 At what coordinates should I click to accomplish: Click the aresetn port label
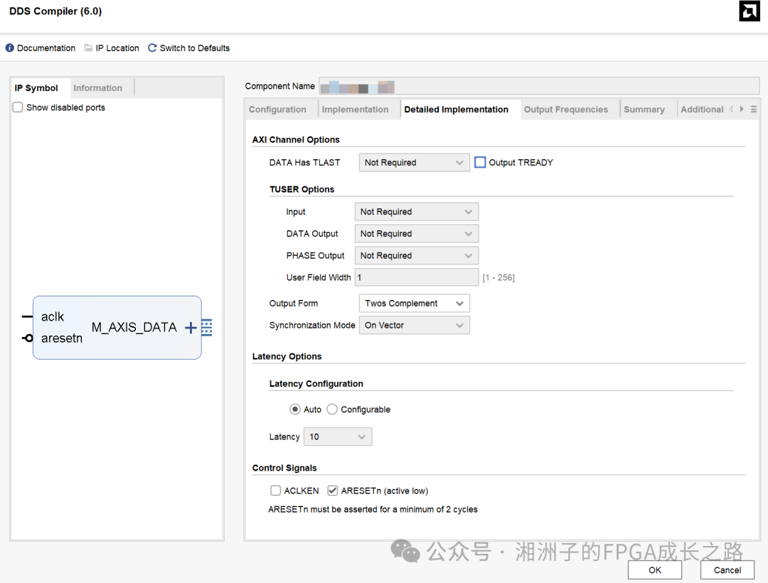[x=62, y=338]
